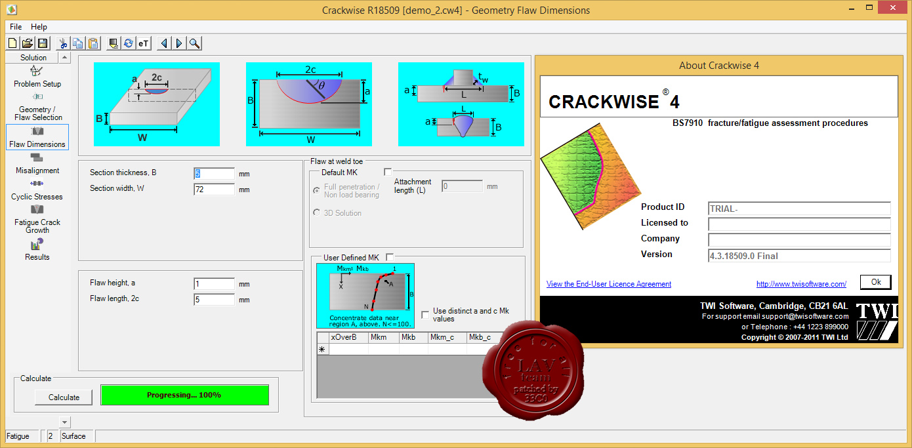
Task: Click the Solution panel header
Action: pyautogui.click(x=33, y=58)
